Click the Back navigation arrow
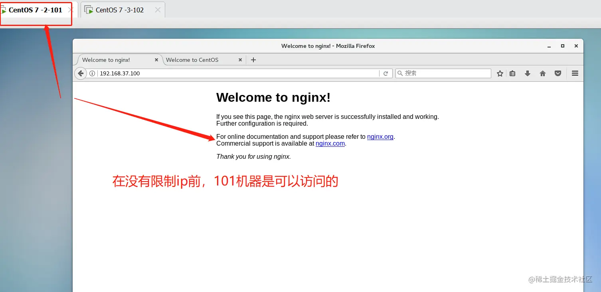The height and width of the screenshot is (292, 601). pos(80,73)
